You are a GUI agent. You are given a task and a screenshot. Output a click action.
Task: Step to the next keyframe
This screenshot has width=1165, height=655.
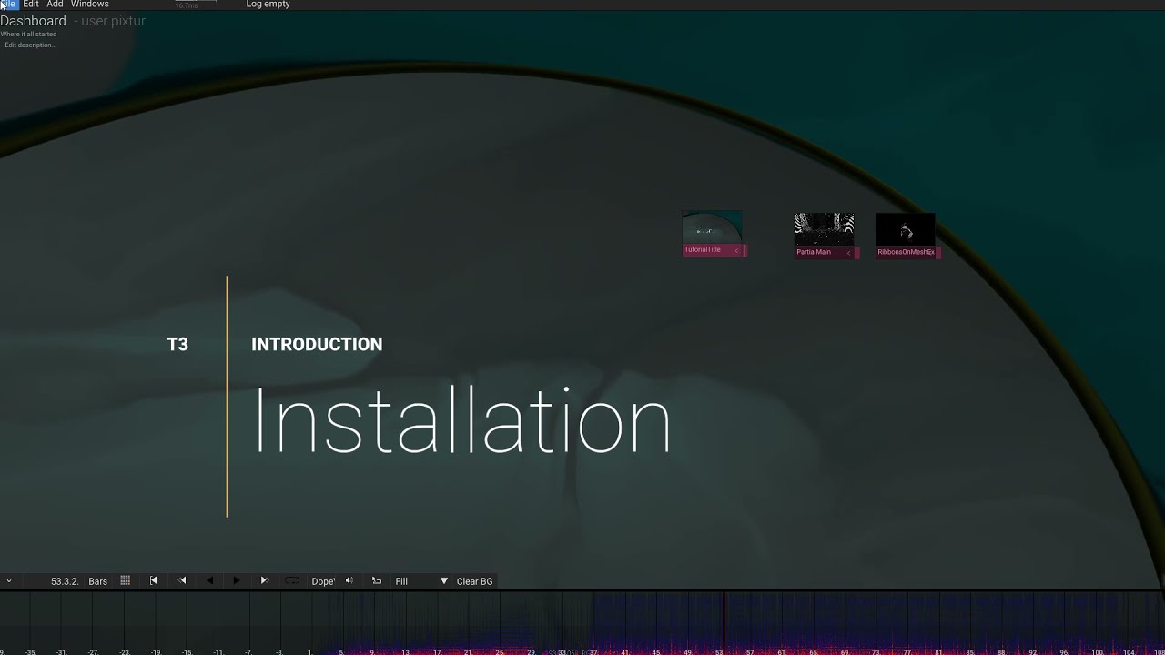(265, 580)
